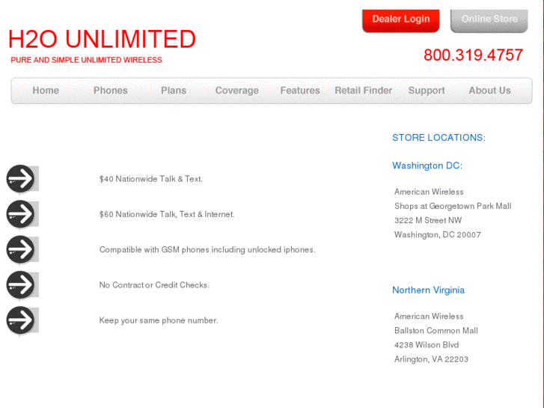Select Features in the navigation bar
The height and width of the screenshot is (408, 544).
300,91
